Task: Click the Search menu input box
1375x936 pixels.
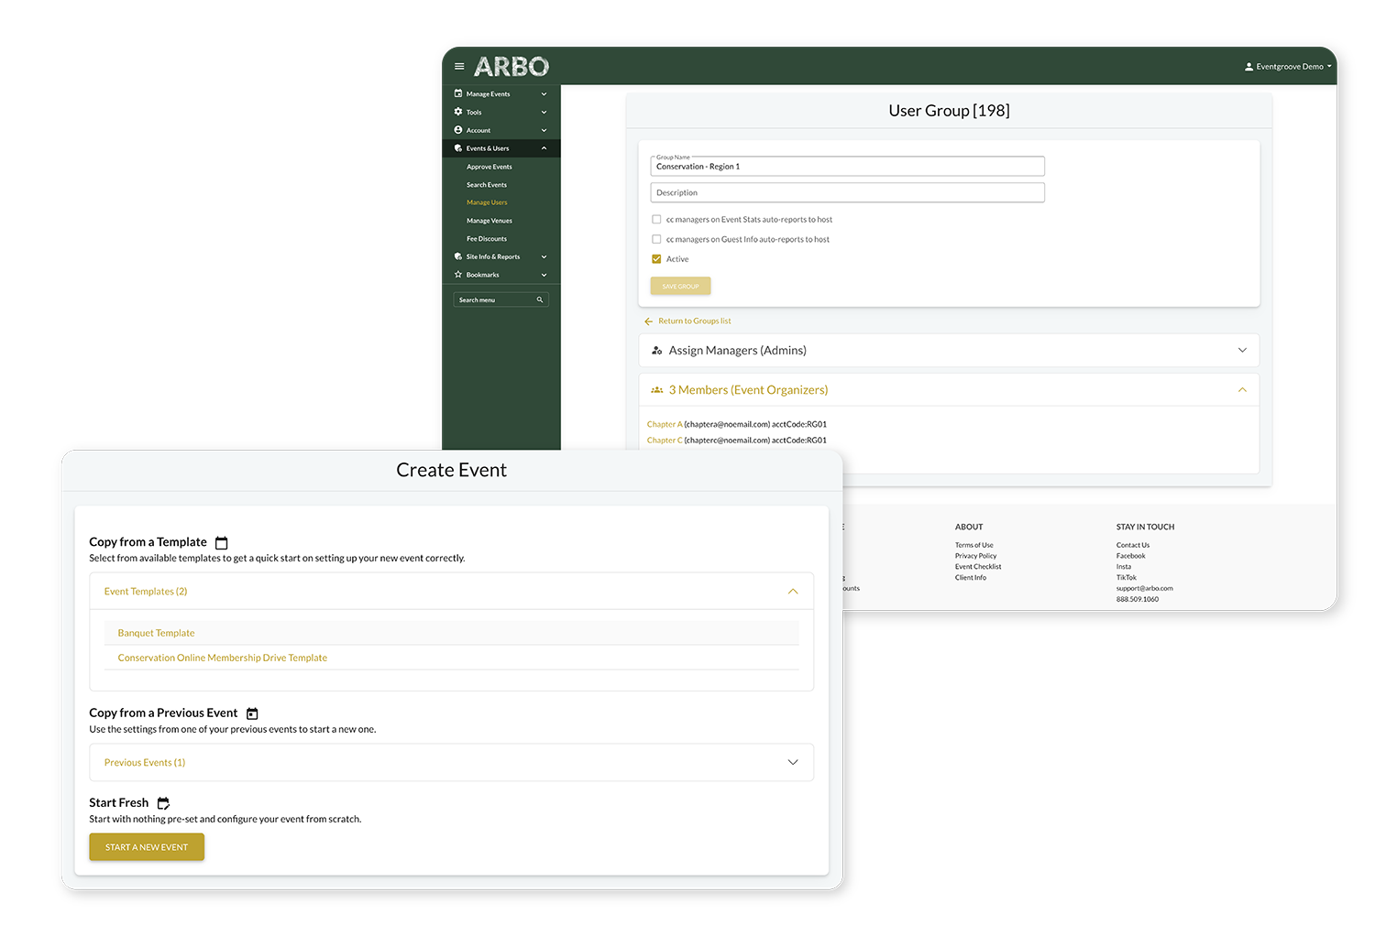Action: pyautogui.click(x=500, y=299)
